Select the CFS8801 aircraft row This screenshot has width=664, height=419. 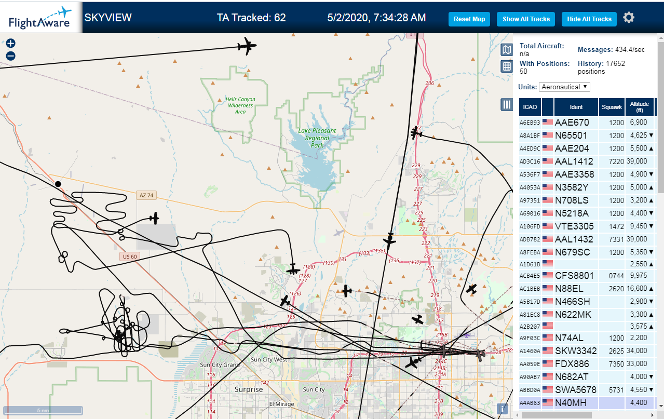click(587, 276)
